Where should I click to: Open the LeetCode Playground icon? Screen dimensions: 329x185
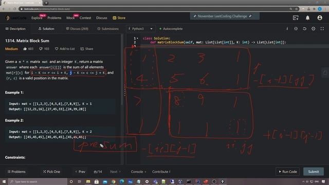coord(296,18)
